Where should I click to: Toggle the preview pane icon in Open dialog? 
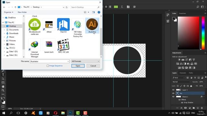[93, 12]
